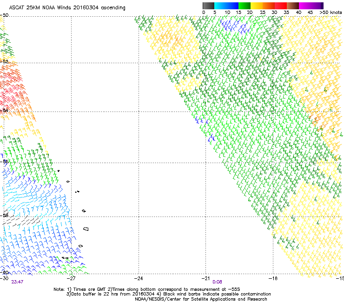The height and width of the screenshot is (302, 344).
Task: Click the cyan-blue 5-15 knots legend swatch
Action: [226, 6]
